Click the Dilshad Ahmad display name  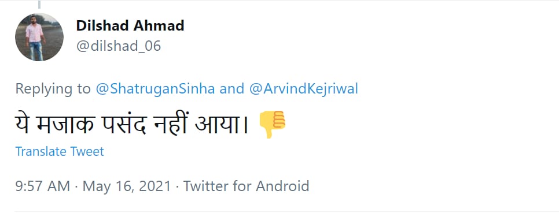pos(130,25)
